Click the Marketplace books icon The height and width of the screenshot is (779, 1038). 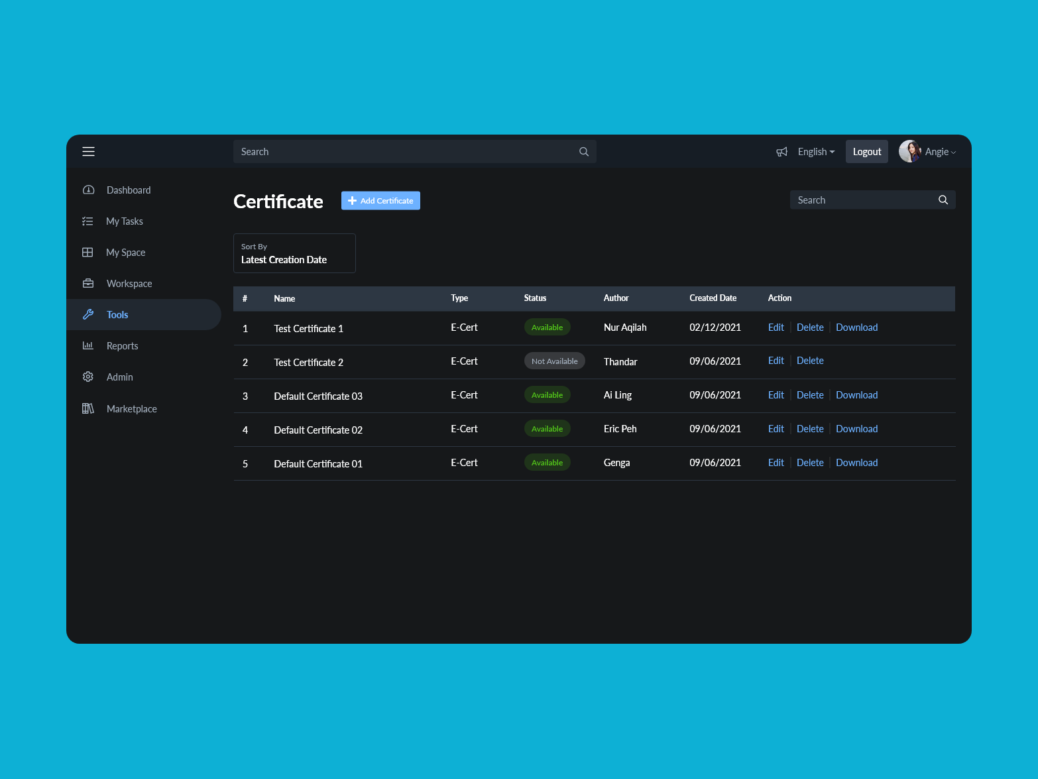click(88, 409)
